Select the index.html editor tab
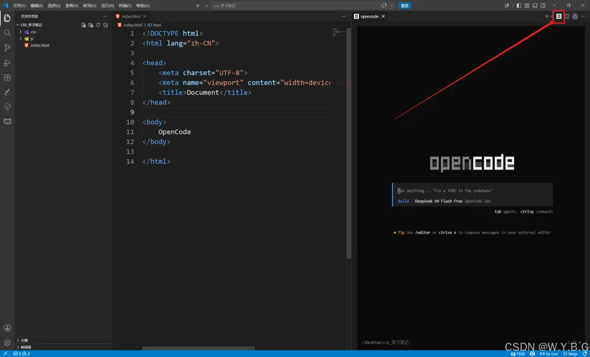The image size is (590, 357). coord(131,16)
